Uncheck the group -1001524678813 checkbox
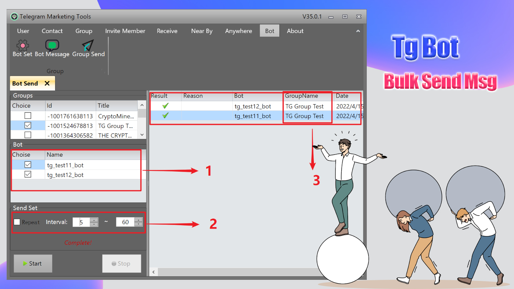This screenshot has height=289, width=514. (28, 125)
